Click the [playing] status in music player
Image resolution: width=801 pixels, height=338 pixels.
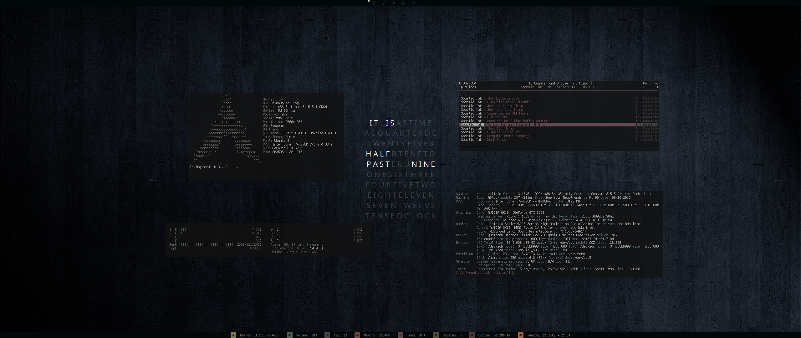click(467, 87)
